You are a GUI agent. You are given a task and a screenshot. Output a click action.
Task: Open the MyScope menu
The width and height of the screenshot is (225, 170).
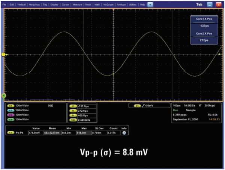pos(108,5)
